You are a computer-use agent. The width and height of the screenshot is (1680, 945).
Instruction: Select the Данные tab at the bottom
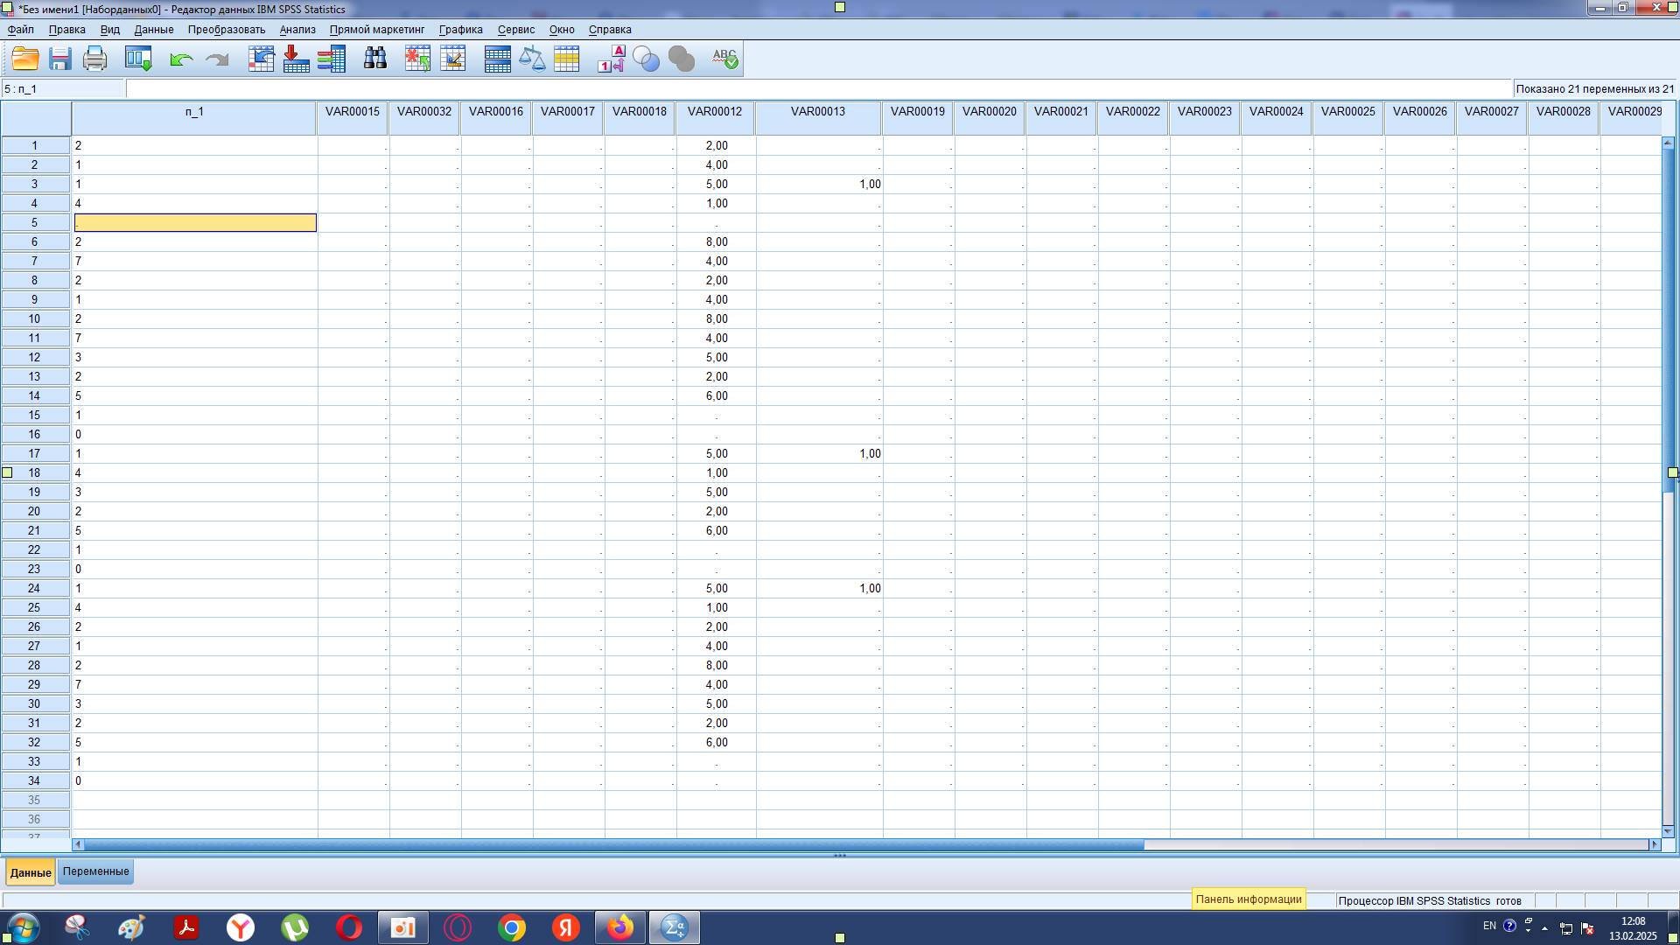pyautogui.click(x=31, y=871)
